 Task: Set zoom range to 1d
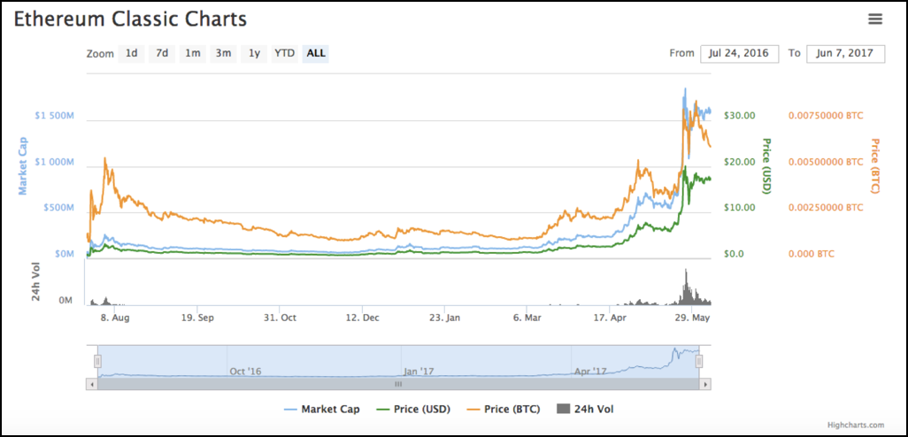132,53
